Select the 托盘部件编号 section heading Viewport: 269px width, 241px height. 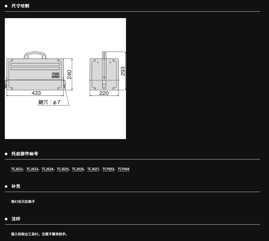(25, 154)
